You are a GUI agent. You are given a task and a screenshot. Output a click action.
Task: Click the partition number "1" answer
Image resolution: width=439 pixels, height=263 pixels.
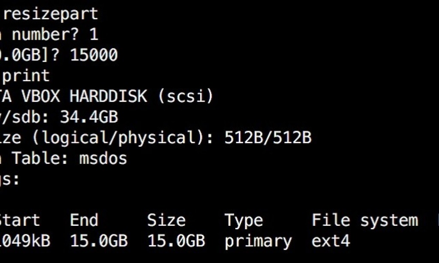click(x=93, y=35)
